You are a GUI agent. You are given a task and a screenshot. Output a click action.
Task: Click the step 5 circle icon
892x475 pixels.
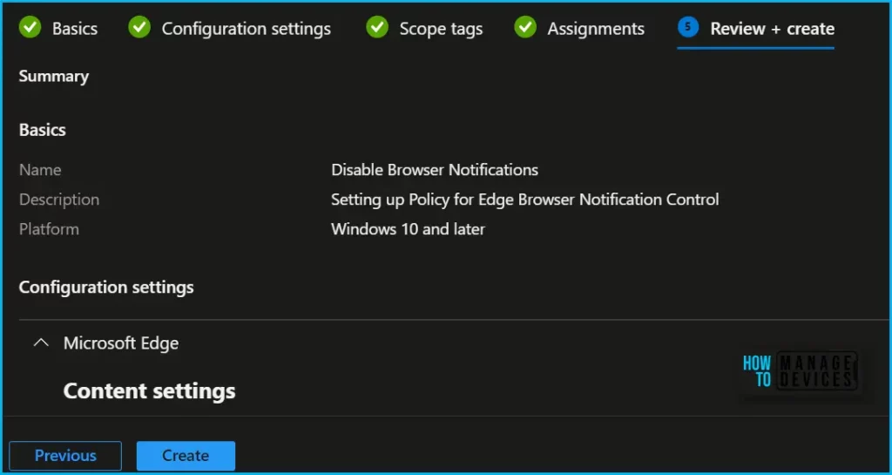click(x=688, y=27)
